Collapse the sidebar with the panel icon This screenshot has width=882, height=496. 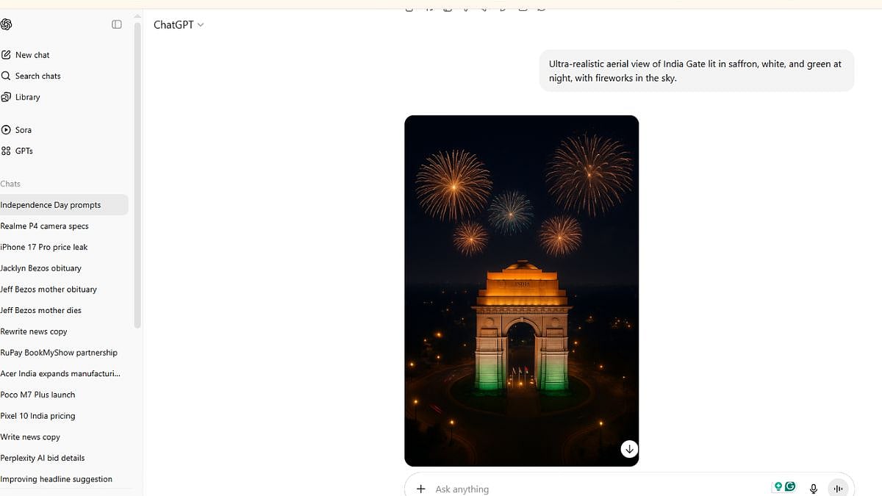[x=117, y=25]
